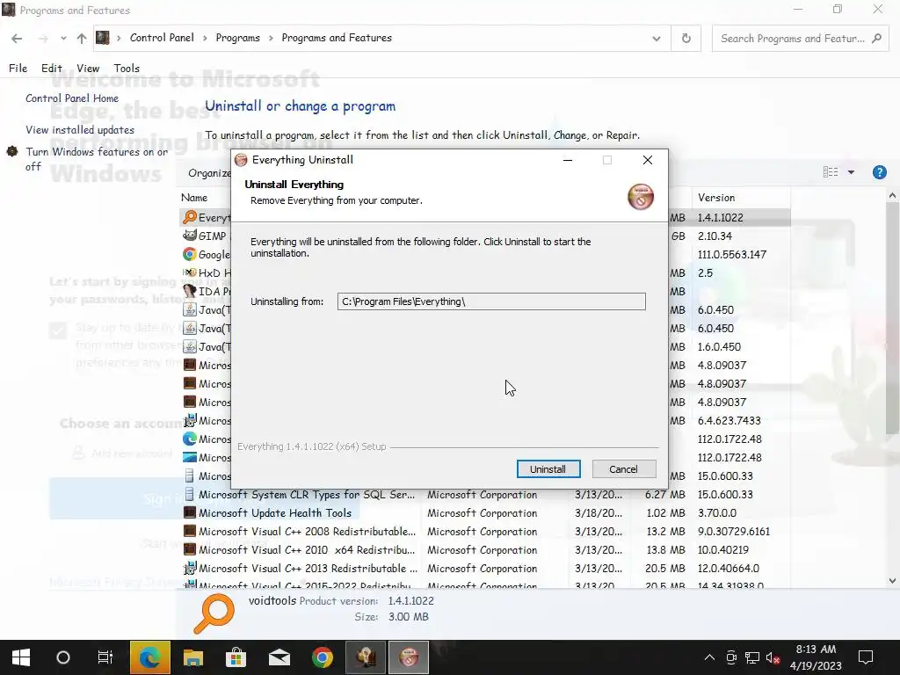This screenshot has width=900, height=675.
Task: Open Google Chrome from taskbar
Action: pos(323,657)
